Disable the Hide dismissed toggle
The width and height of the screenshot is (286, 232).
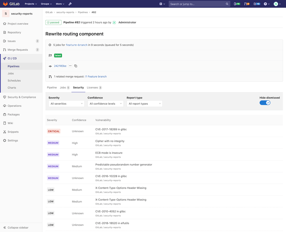pyautogui.click(x=265, y=102)
